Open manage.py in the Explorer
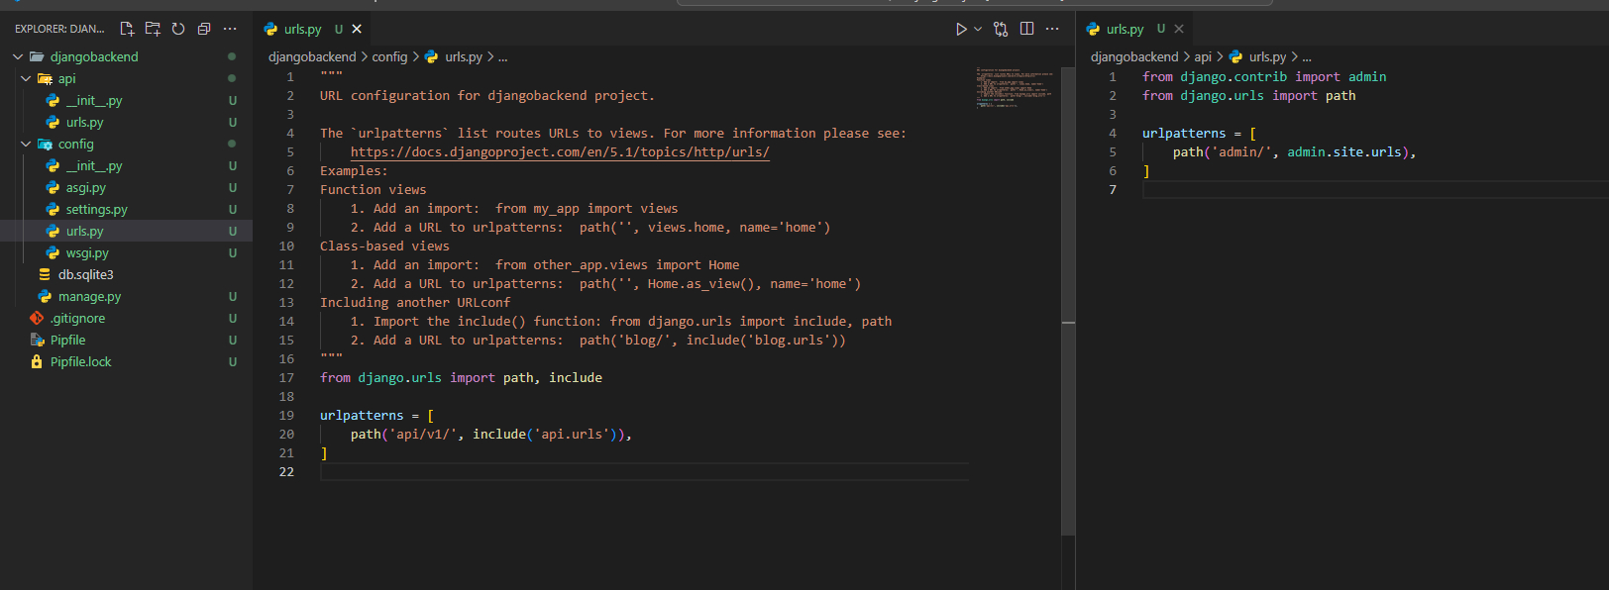The height and width of the screenshot is (590, 1609). click(89, 296)
